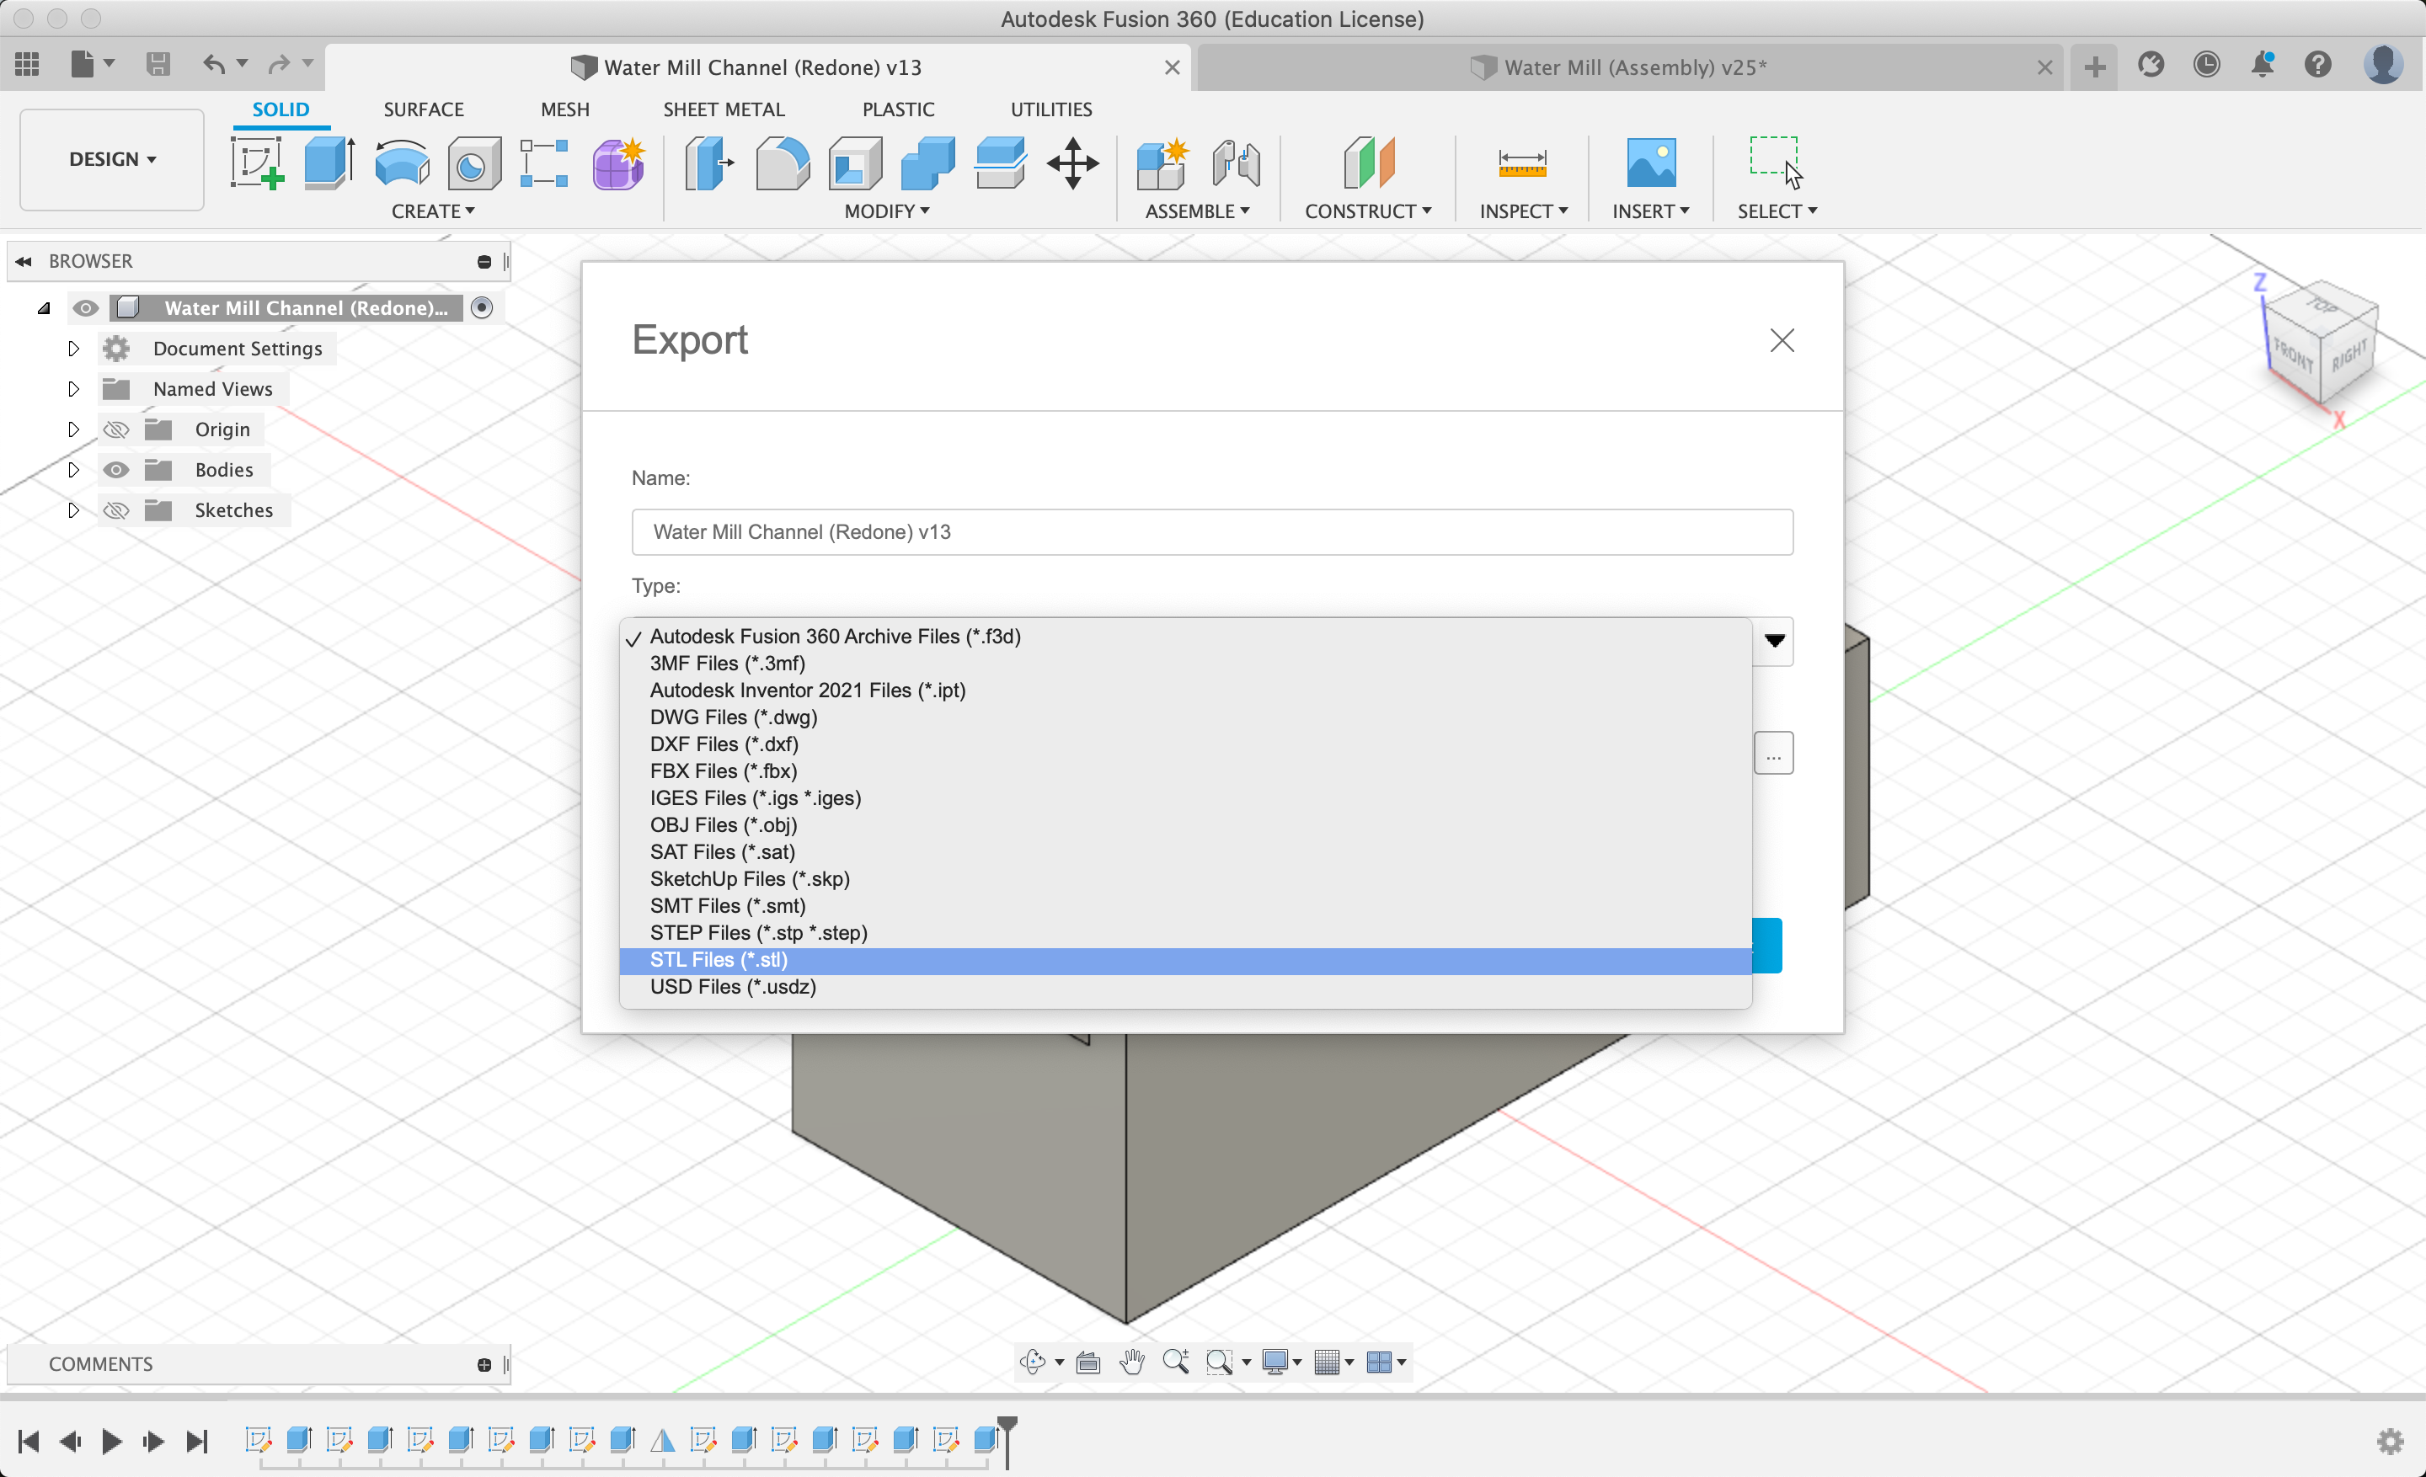Viewport: 2426px width, 1477px height.
Task: Switch to the SHEET METAL tab
Action: click(724, 109)
